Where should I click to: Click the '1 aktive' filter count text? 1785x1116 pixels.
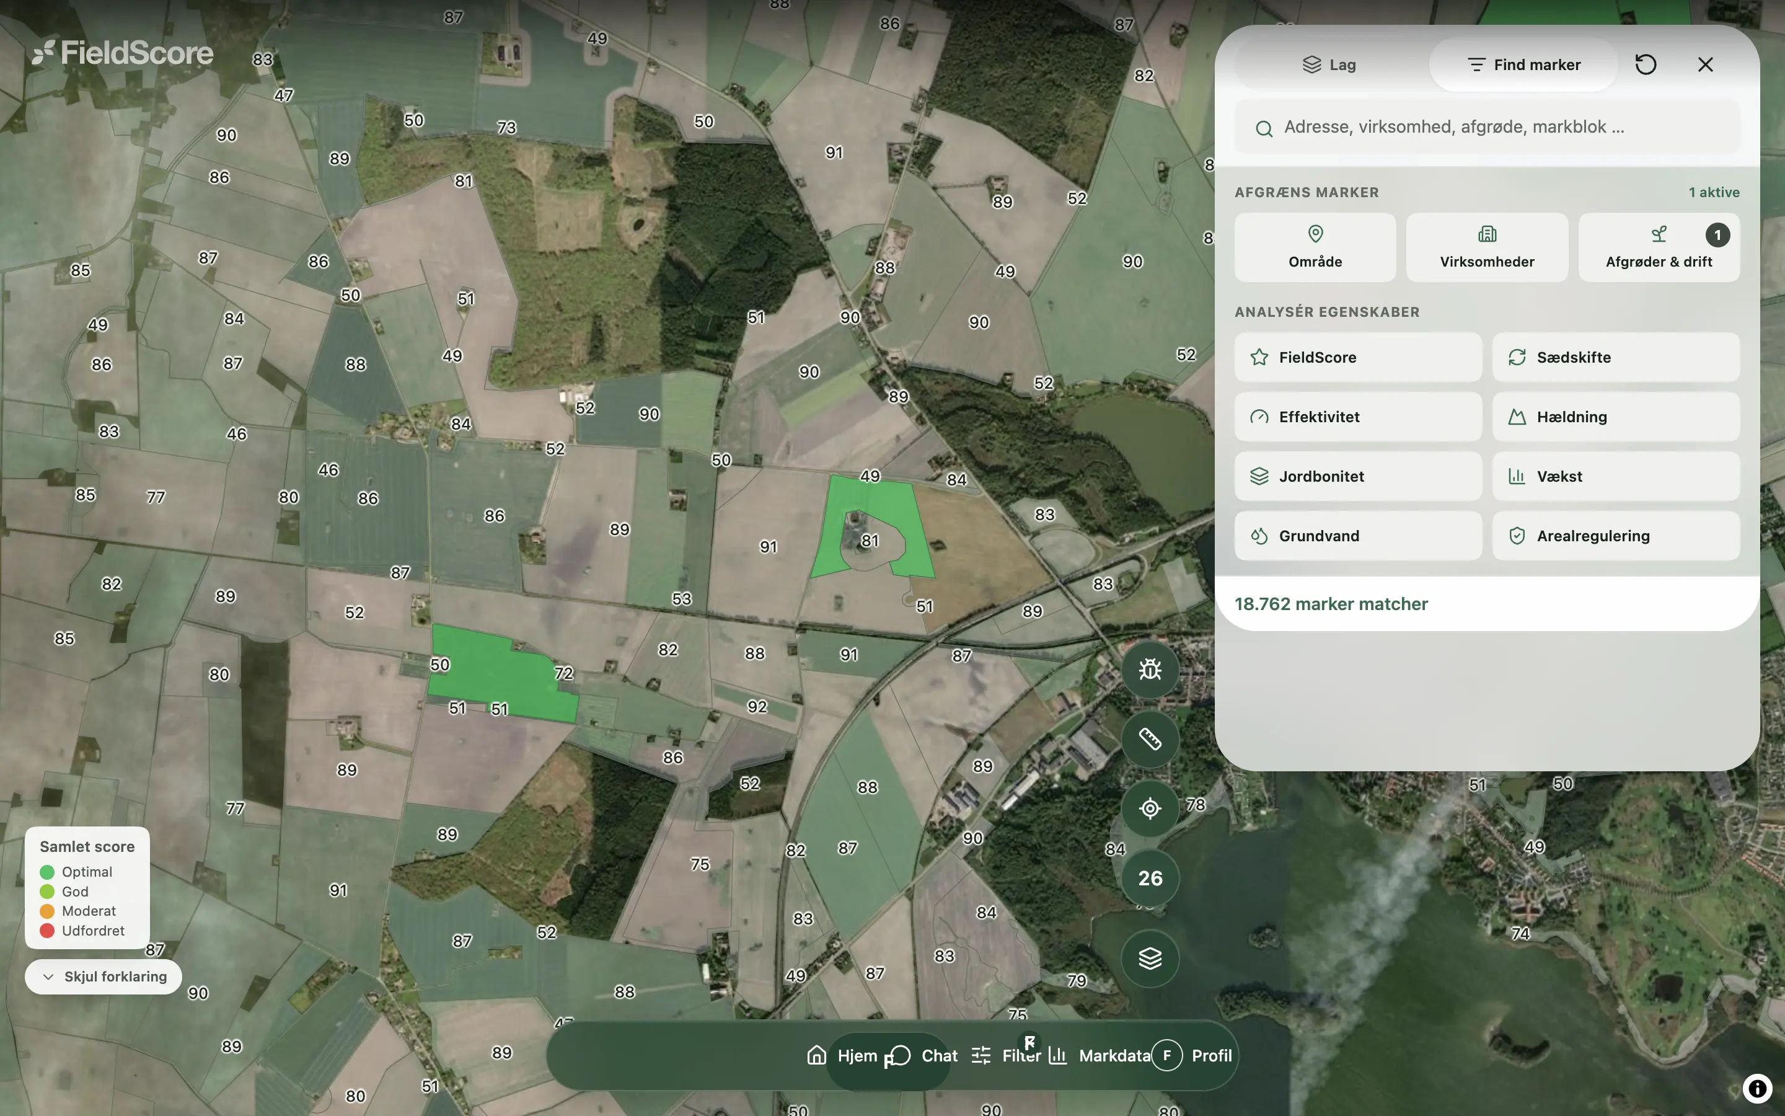pyautogui.click(x=1714, y=192)
